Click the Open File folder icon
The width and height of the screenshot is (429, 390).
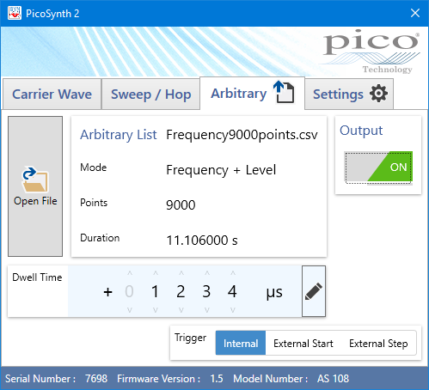point(35,180)
